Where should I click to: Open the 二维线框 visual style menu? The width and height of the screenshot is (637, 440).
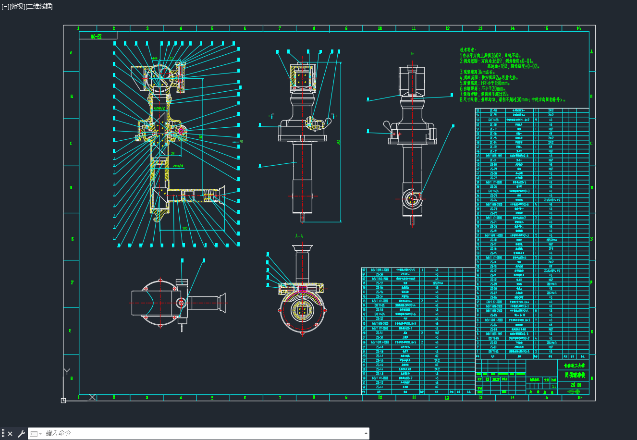tap(39, 6)
